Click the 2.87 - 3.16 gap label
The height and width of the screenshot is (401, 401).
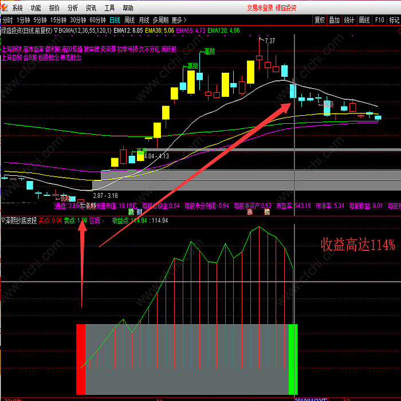tap(105, 196)
